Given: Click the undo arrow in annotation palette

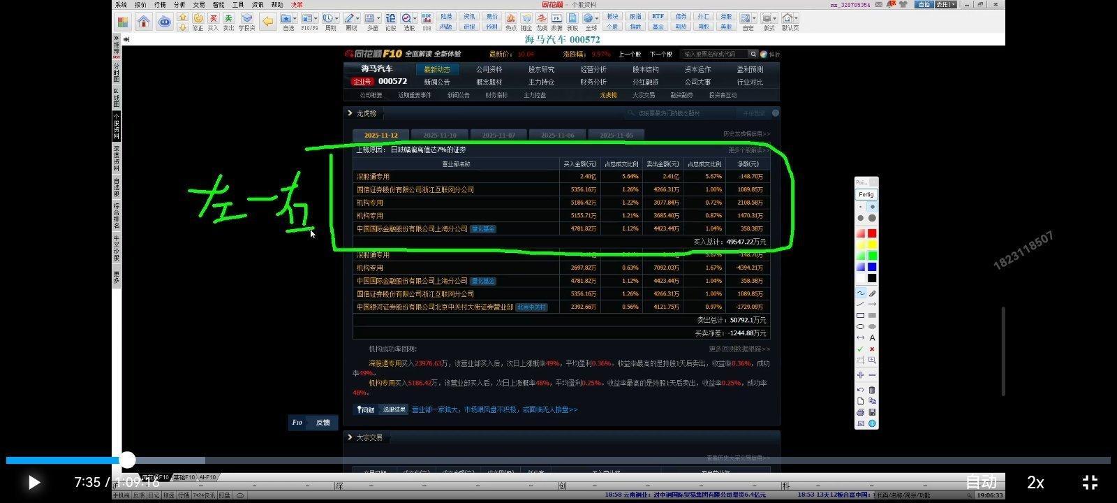Looking at the screenshot, I should (x=860, y=390).
